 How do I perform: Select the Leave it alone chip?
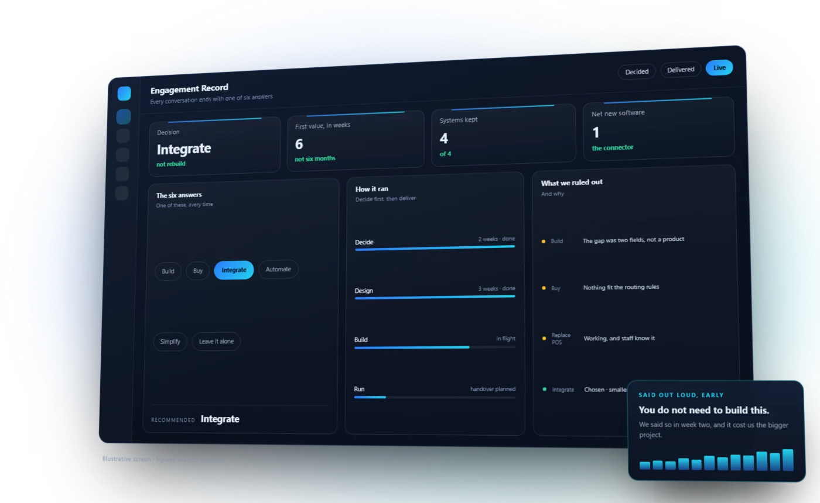click(x=216, y=342)
